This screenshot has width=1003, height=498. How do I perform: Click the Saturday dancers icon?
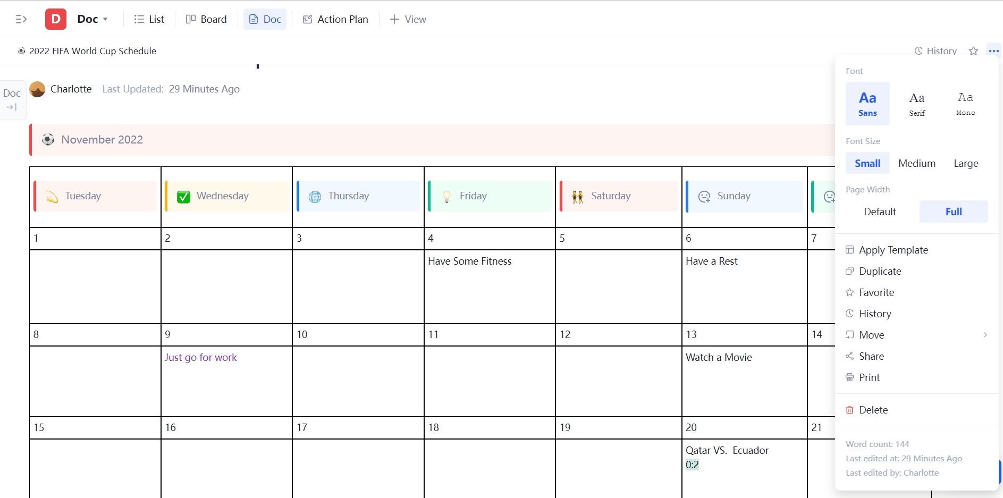[578, 197]
